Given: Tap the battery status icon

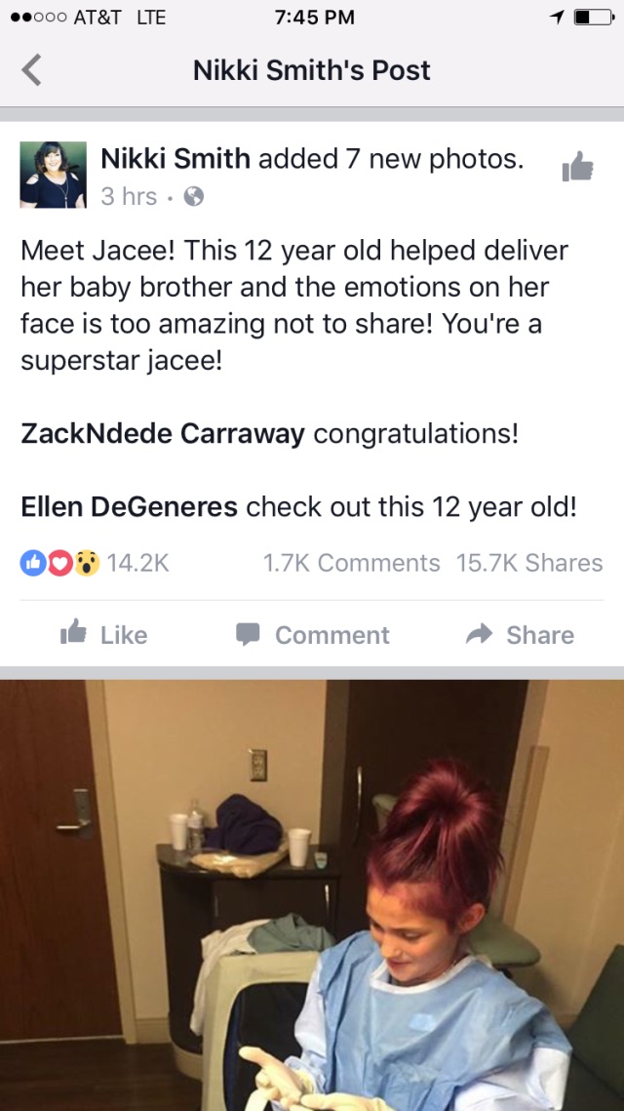Looking at the screenshot, I should click(x=594, y=18).
